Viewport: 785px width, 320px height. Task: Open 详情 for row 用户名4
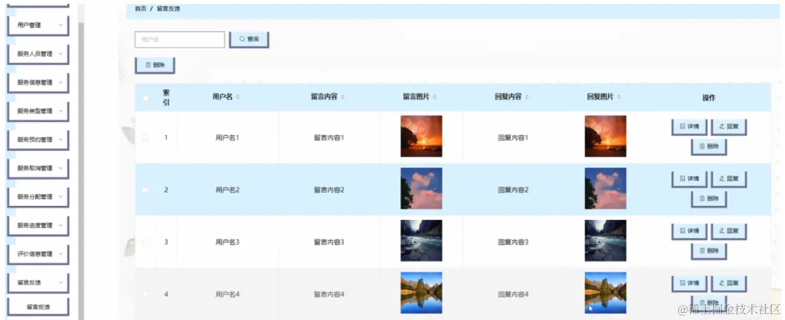pyautogui.click(x=689, y=283)
